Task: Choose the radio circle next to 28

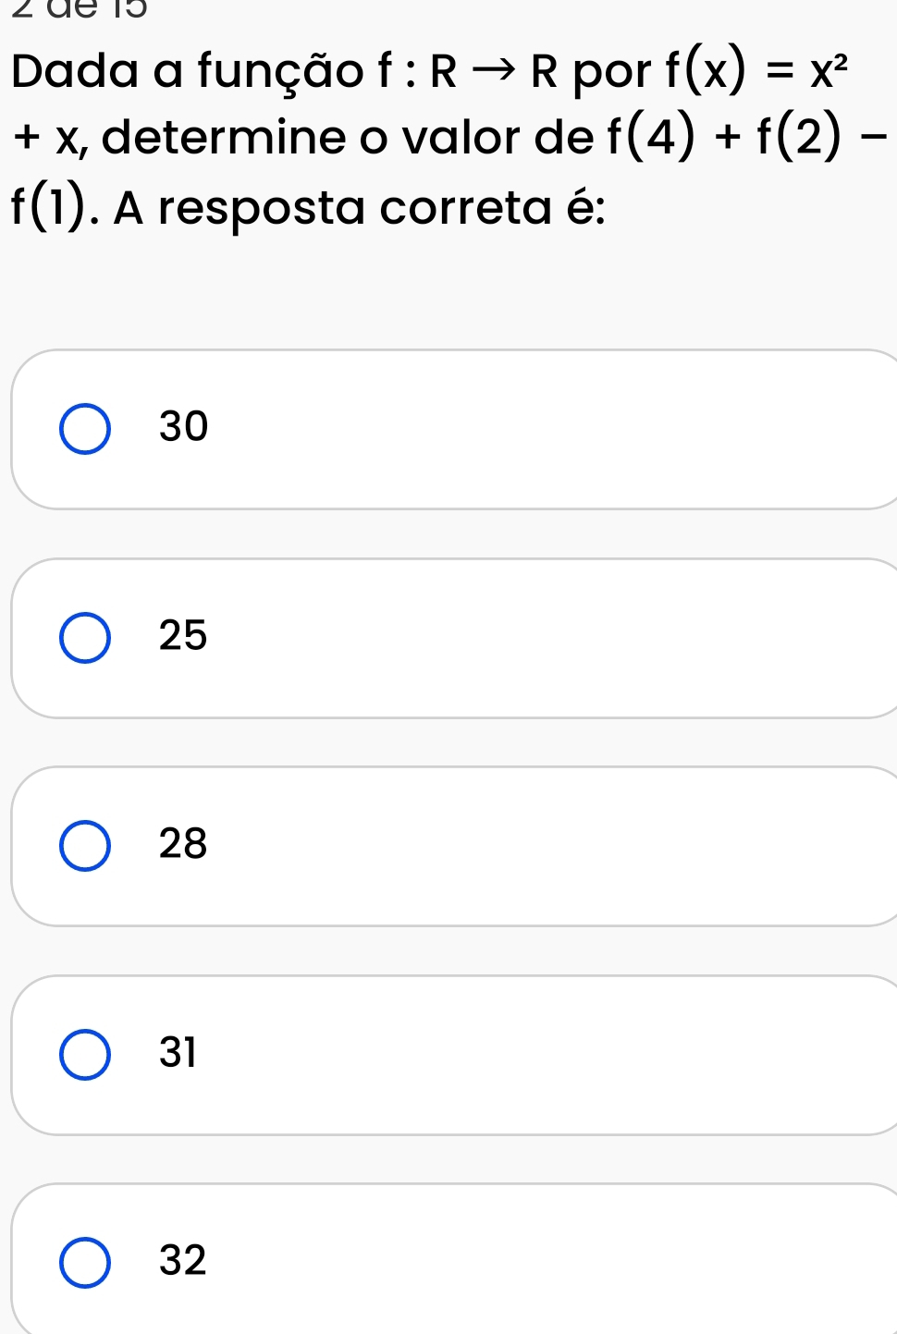Action: pos(85,846)
